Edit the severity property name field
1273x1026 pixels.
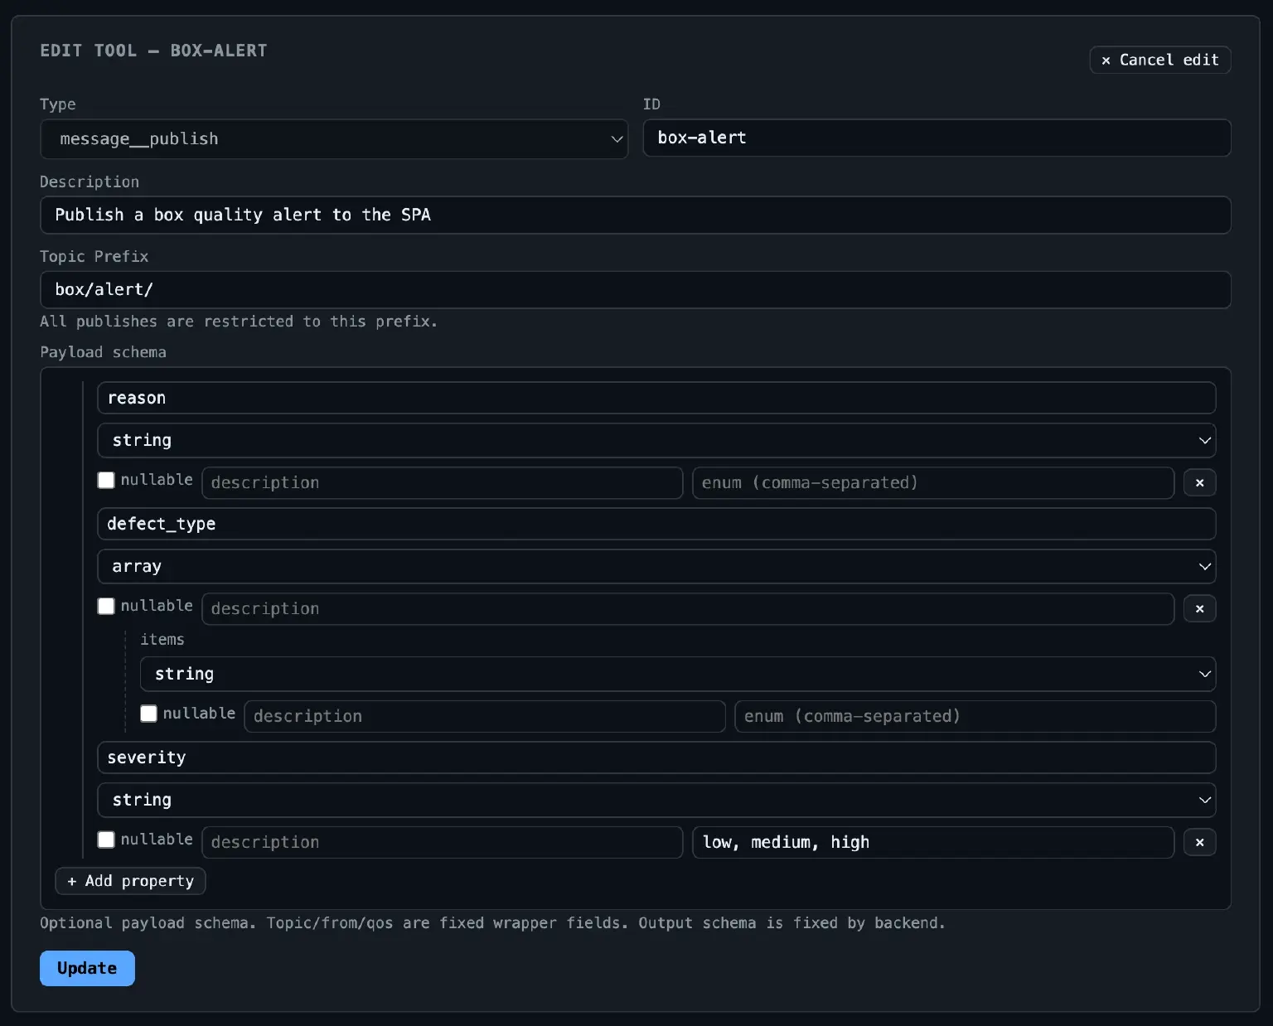pyautogui.click(x=656, y=757)
